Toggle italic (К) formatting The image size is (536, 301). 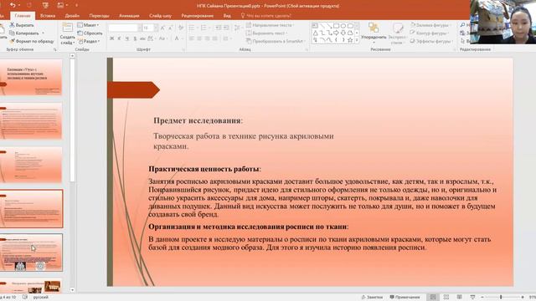point(119,38)
